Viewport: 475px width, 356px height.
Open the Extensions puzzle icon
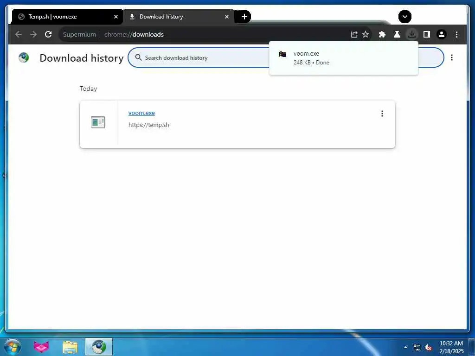pyautogui.click(x=382, y=34)
